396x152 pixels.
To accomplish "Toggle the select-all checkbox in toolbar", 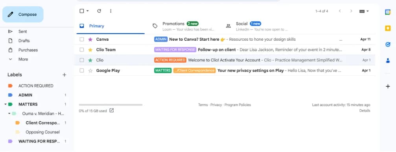I will coord(81,11).
